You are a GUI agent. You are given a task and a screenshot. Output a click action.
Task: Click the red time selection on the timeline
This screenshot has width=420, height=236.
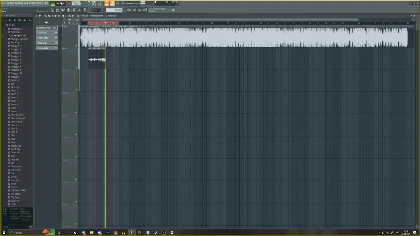click(x=103, y=23)
